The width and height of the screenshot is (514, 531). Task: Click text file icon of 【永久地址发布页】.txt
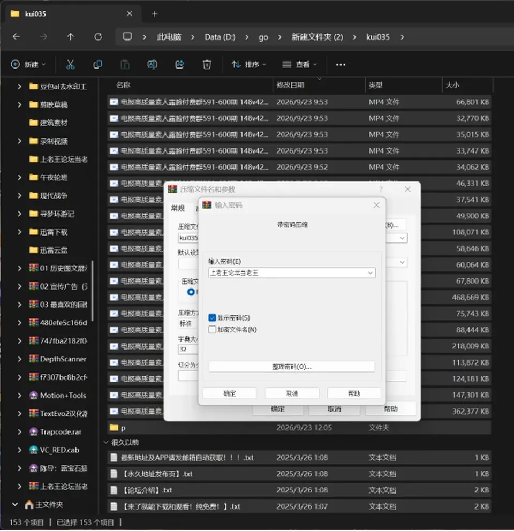114,474
